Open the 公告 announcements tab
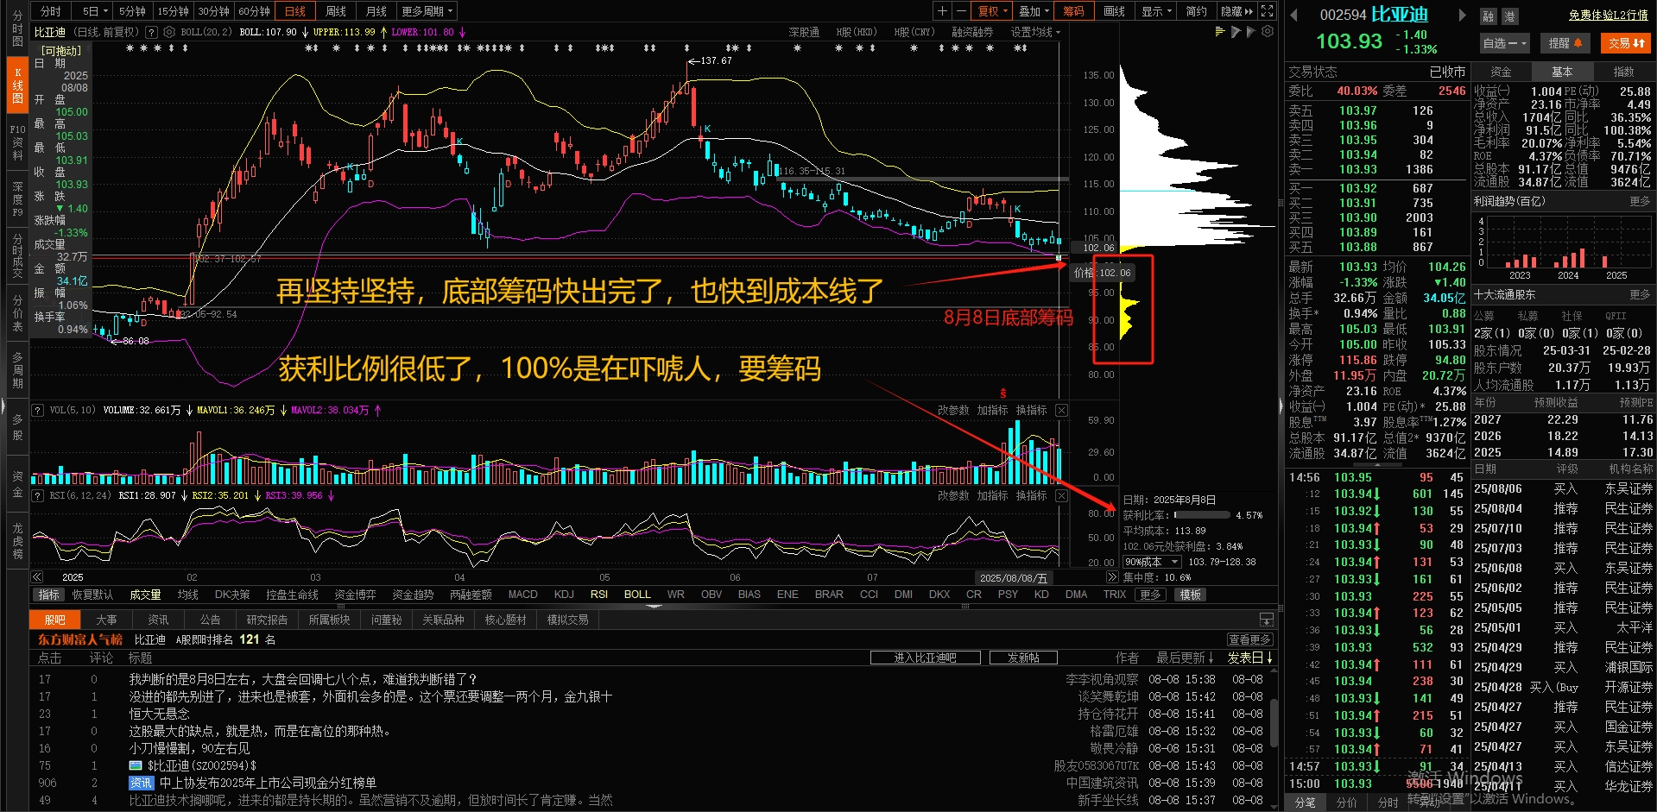 (x=210, y=620)
